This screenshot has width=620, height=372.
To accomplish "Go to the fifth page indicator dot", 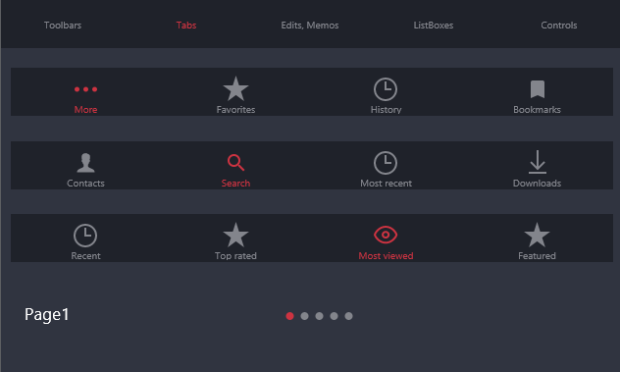I will click(x=348, y=316).
